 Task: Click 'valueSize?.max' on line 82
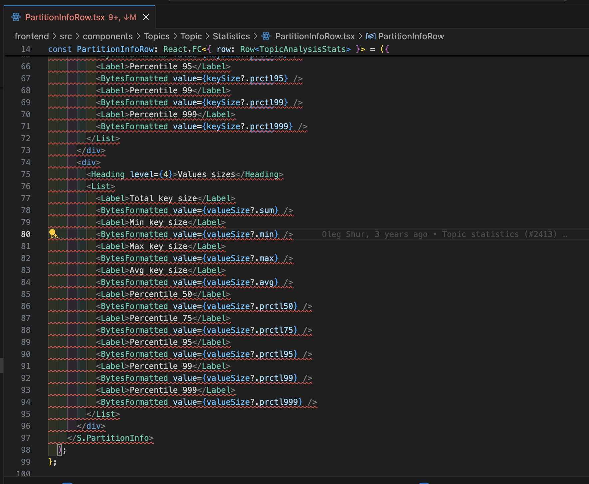tap(240, 258)
